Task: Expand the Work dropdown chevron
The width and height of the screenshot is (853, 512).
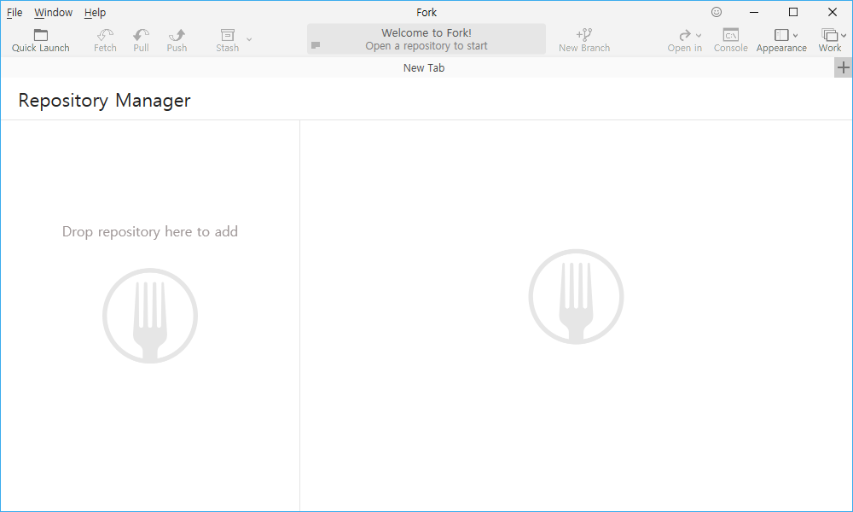Action: tap(844, 35)
